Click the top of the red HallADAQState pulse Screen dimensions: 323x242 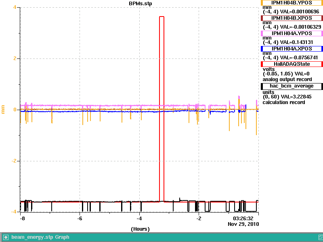tap(162, 17)
